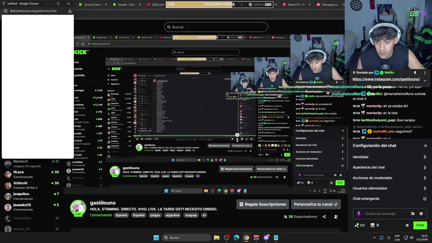Close the Configuración del chat panel

426,146
